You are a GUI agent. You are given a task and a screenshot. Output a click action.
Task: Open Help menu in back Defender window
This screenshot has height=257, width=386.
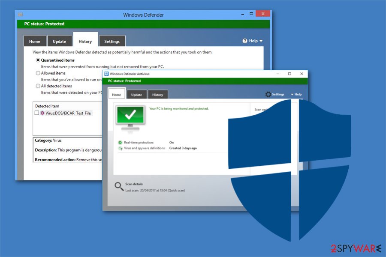tap(253, 41)
